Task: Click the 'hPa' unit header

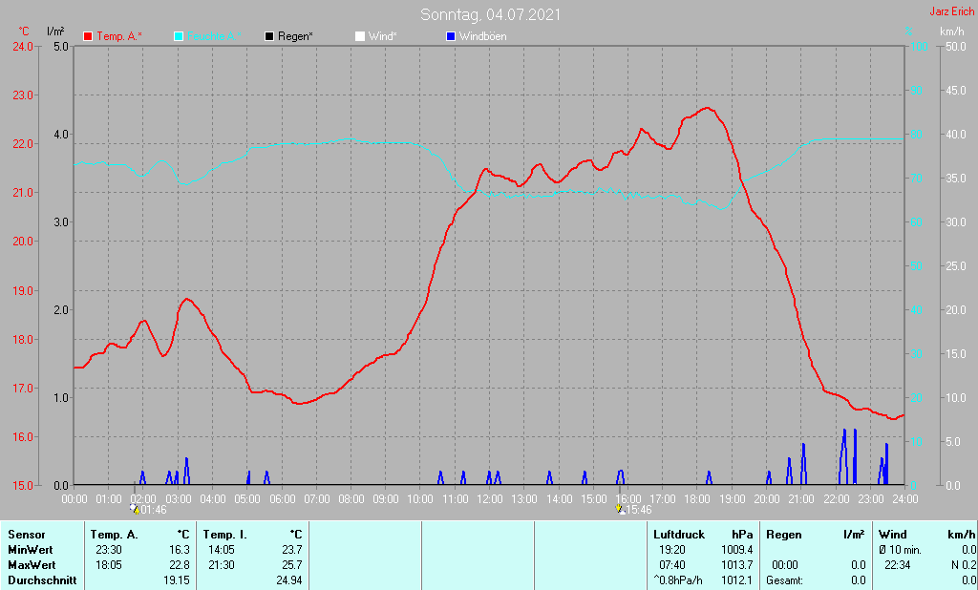Action: (x=742, y=535)
